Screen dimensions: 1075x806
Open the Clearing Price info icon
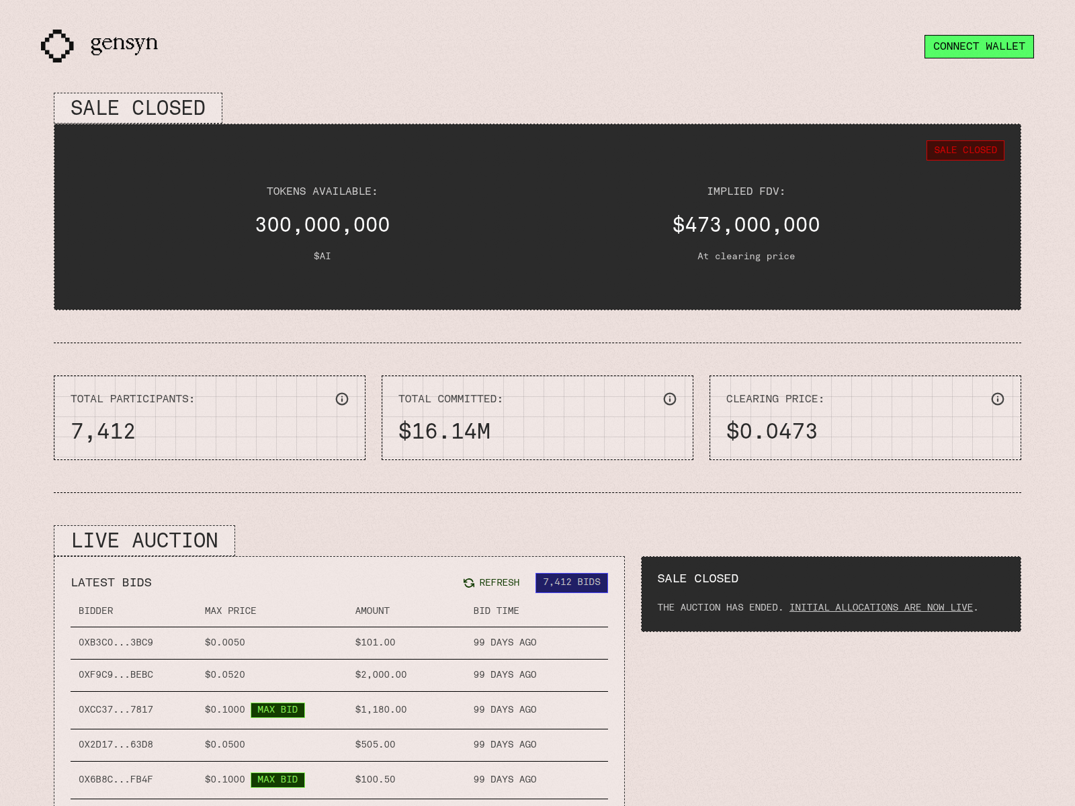tap(998, 399)
